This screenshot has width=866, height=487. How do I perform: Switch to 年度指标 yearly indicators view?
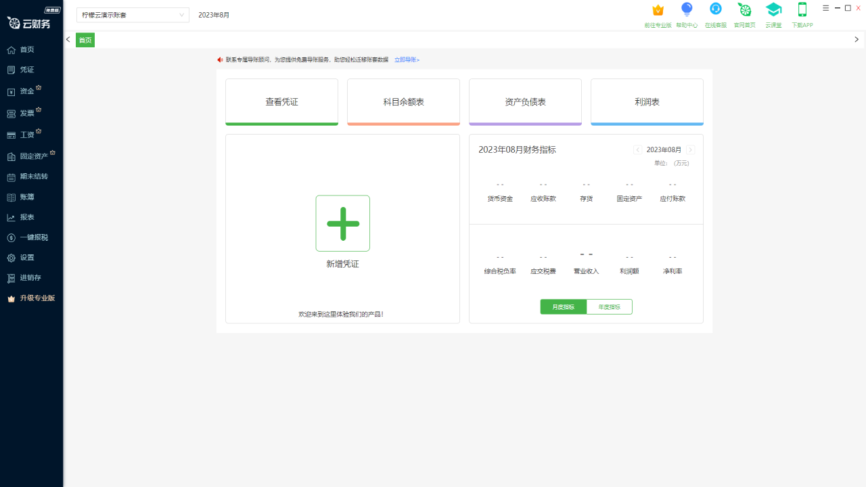(x=608, y=306)
